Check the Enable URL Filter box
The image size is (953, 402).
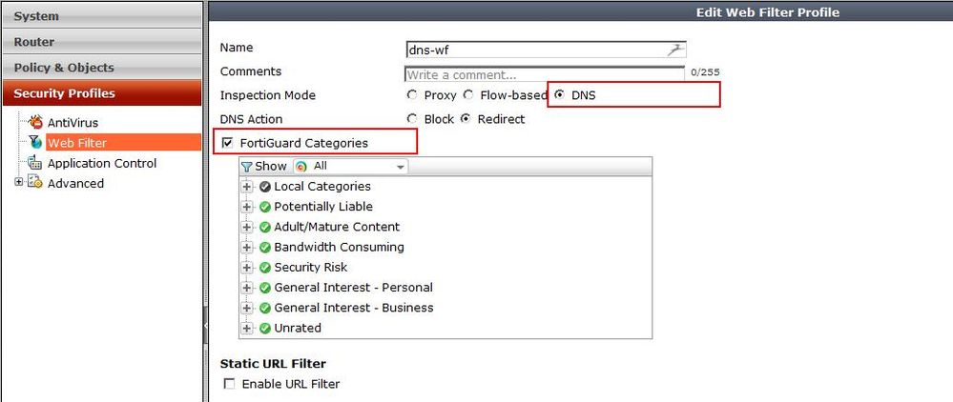(x=229, y=384)
